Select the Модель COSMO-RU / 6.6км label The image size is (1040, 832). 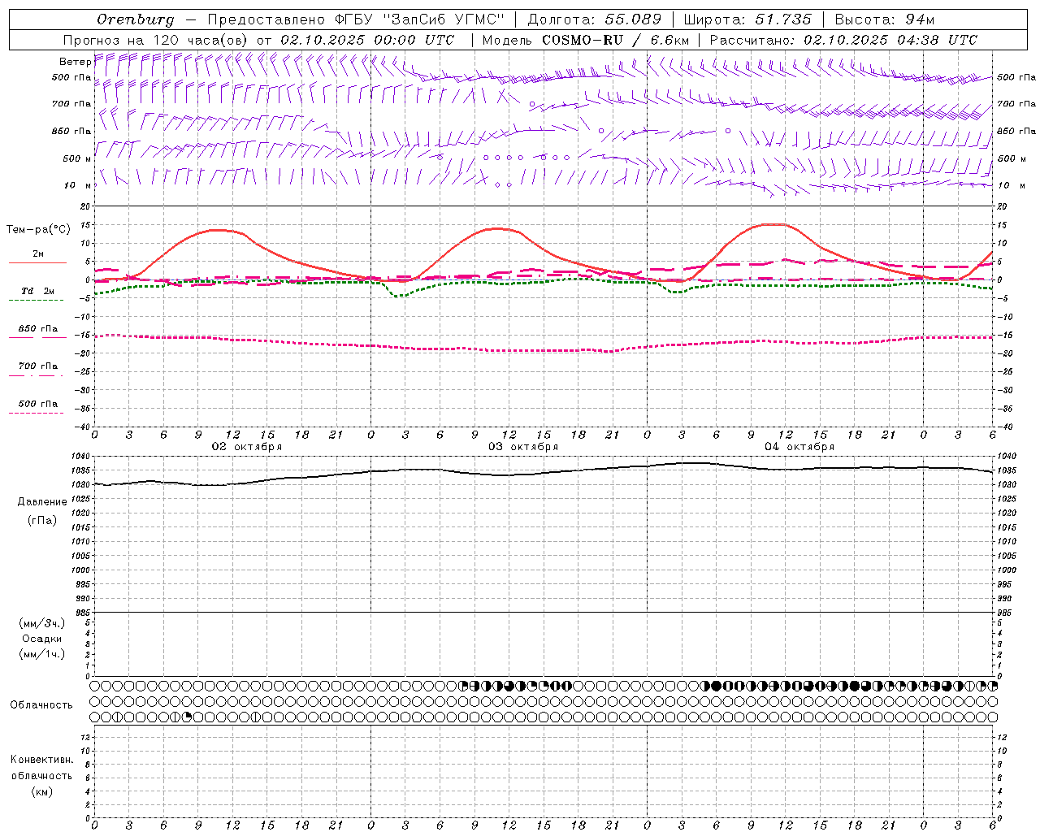click(x=585, y=40)
